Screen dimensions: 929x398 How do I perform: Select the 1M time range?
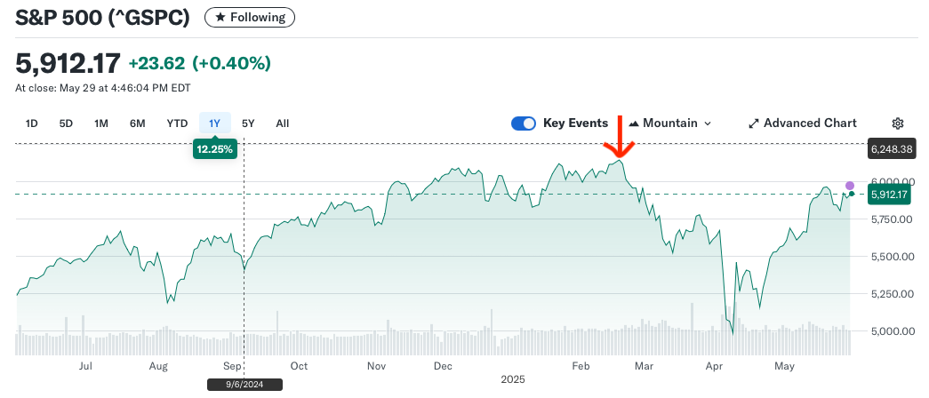click(x=101, y=123)
